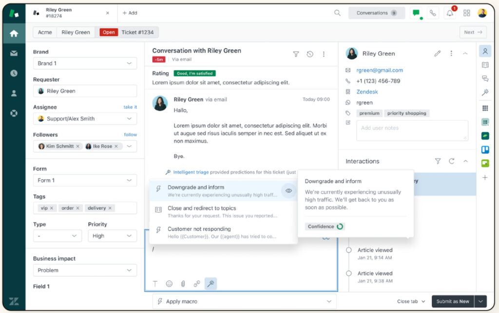Add an app with the plus icon
Screen dimensions: 499x313
(485, 177)
